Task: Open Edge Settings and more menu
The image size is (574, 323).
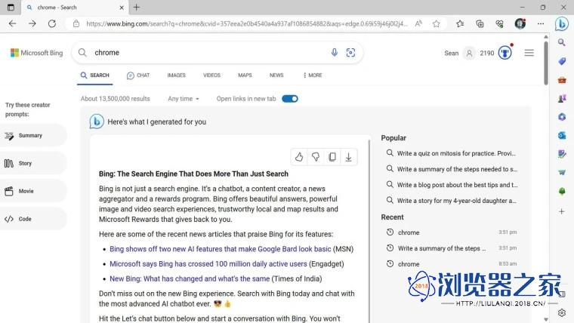Action: (541, 24)
